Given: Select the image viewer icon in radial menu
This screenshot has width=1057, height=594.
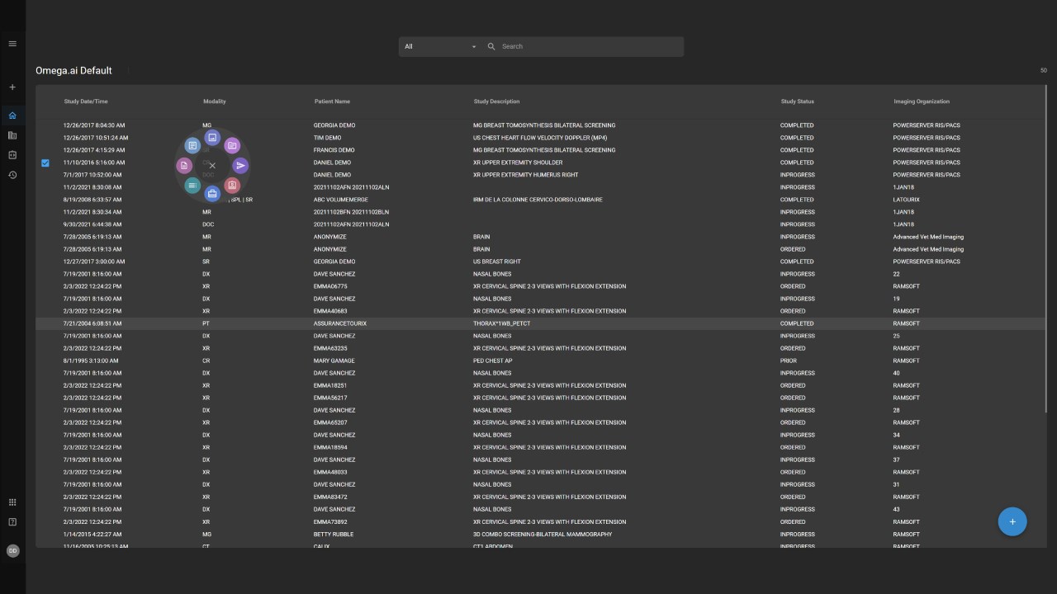Looking at the screenshot, I should pos(212,137).
